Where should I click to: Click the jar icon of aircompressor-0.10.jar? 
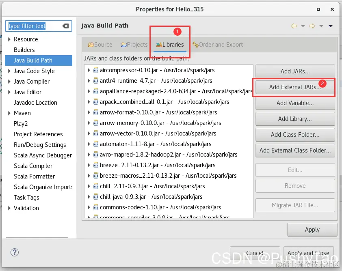coord(96,70)
